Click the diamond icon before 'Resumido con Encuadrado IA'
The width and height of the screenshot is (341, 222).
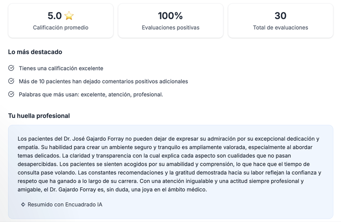pyautogui.click(x=23, y=204)
